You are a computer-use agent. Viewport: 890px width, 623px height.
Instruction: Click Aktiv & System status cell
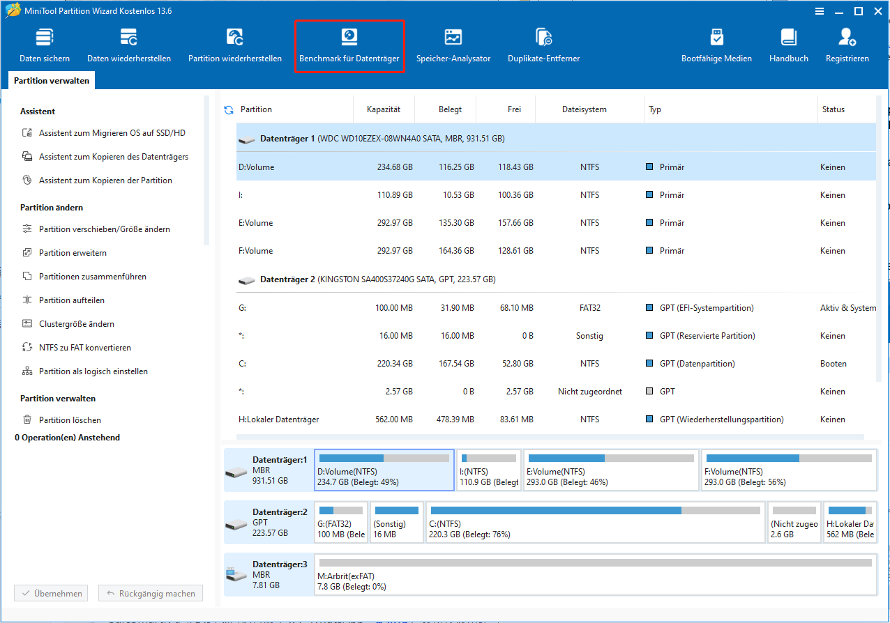[x=848, y=308]
